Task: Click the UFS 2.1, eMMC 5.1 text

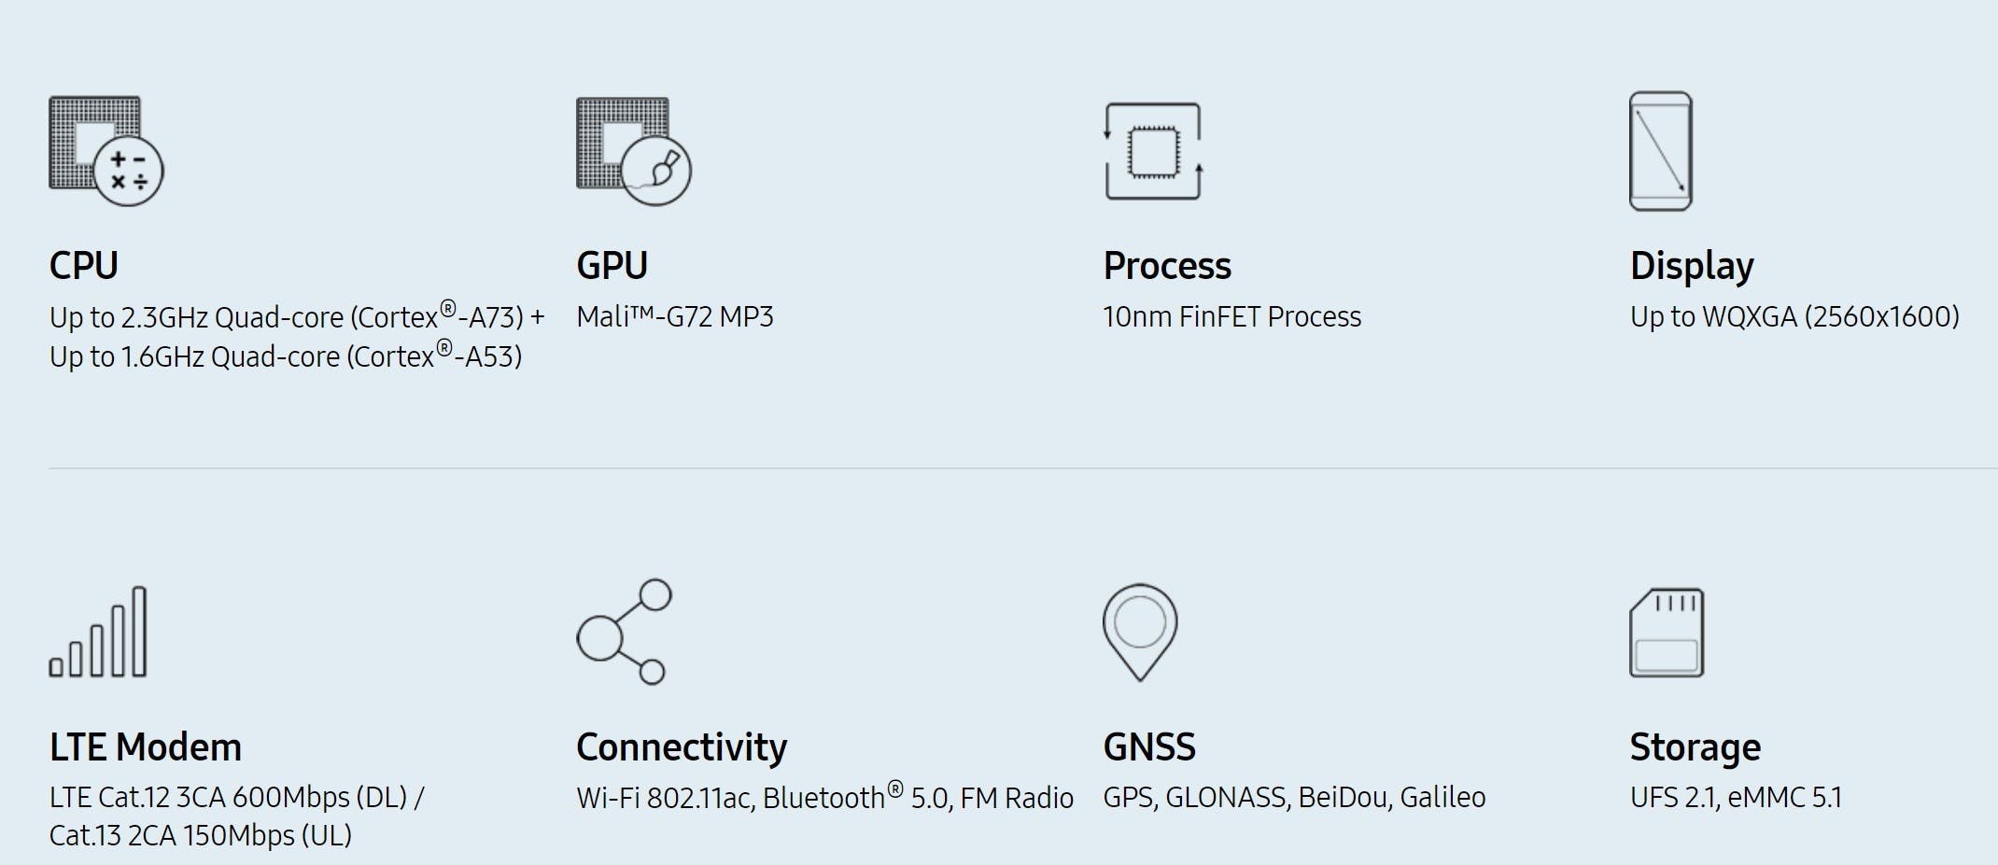Action: click(x=1736, y=798)
